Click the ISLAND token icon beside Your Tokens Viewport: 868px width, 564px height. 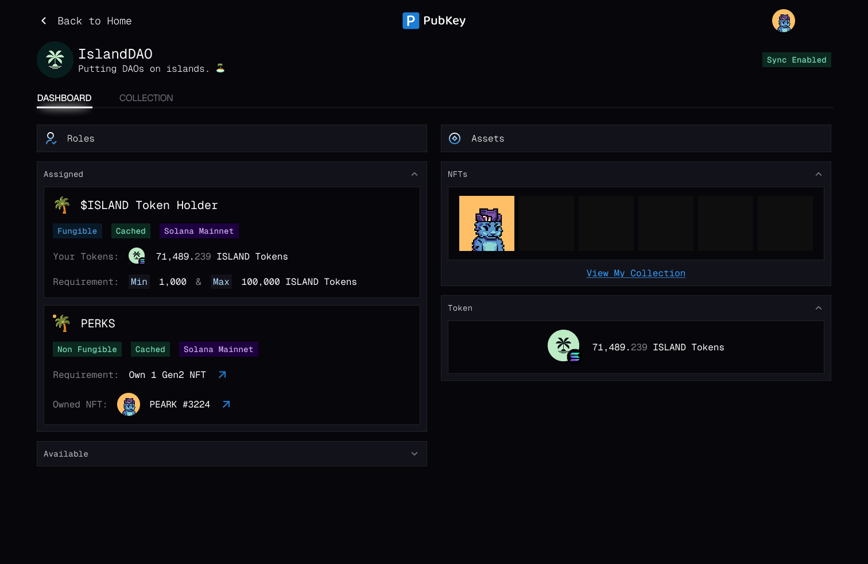[137, 256]
